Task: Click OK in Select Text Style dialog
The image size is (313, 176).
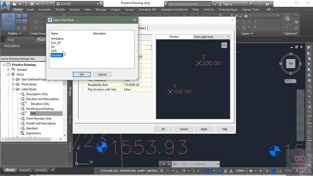Action: [82, 74]
